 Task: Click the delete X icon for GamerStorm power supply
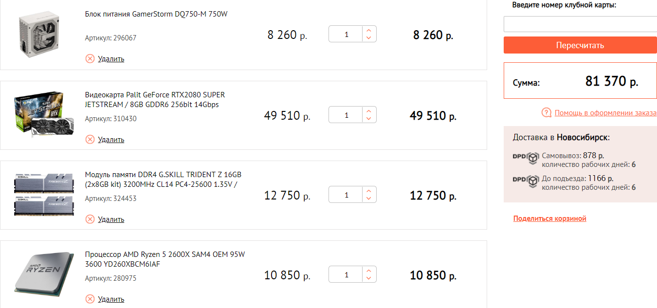tap(90, 59)
